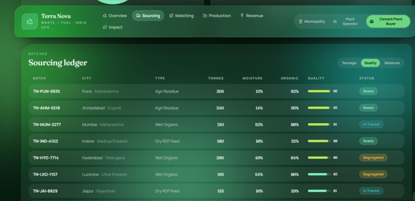415x201 pixels.
Task: Click the Municipality building icon
Action: pyautogui.click(x=300, y=22)
